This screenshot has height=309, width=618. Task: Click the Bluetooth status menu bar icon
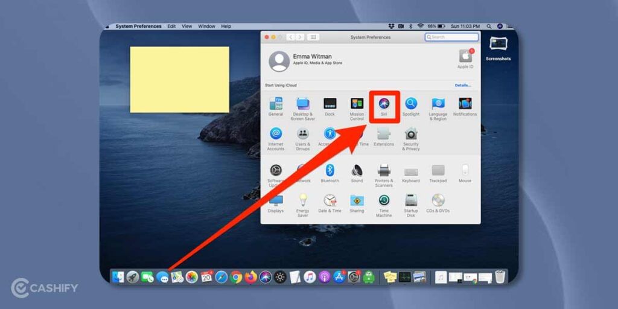[x=410, y=27]
